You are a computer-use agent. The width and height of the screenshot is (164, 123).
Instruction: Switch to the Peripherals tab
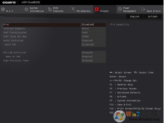(83, 11)
